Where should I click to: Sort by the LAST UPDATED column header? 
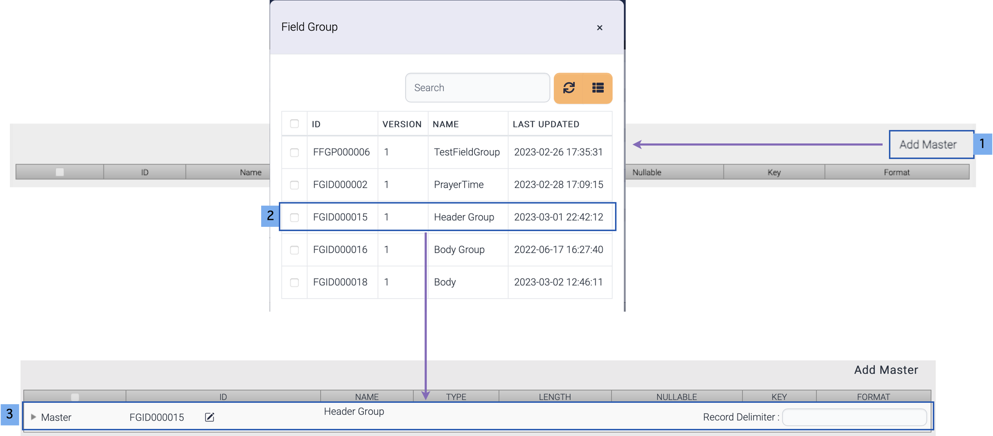(546, 124)
